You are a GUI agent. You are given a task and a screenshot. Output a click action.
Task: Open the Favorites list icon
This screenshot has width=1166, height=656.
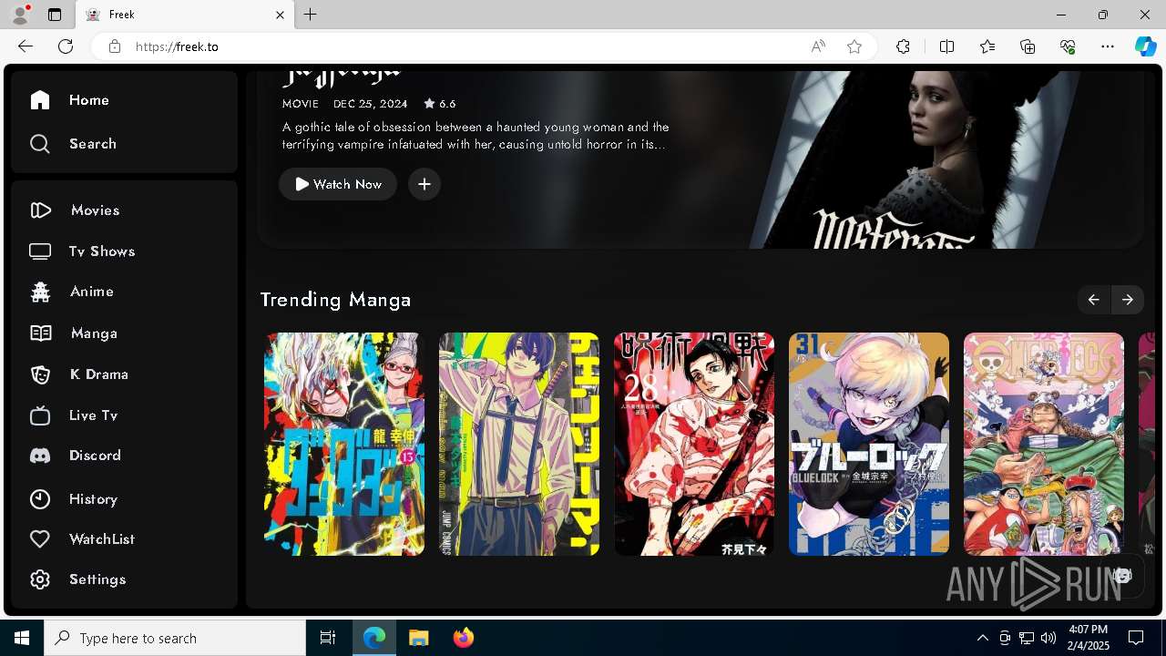[x=987, y=46]
